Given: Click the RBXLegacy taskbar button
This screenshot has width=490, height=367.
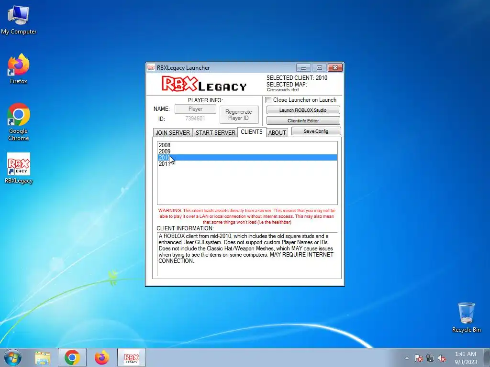Looking at the screenshot, I should (131, 357).
